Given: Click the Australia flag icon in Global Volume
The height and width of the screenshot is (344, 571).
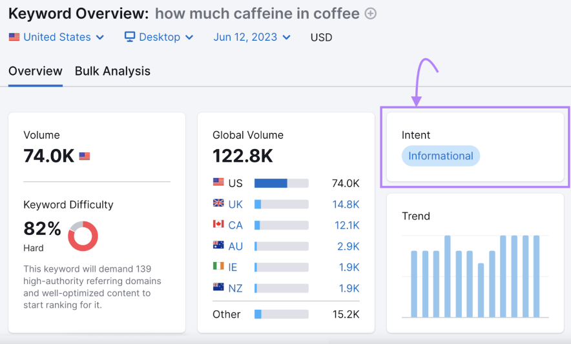Looking at the screenshot, I should click(218, 246).
